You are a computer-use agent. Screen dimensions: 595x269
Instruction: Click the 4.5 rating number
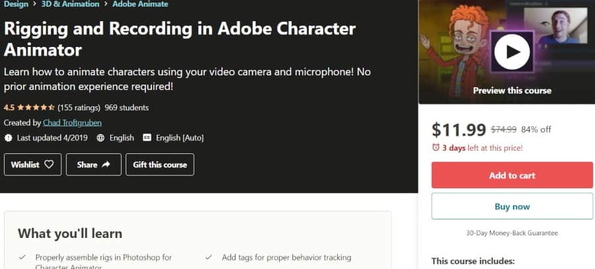pos(9,108)
